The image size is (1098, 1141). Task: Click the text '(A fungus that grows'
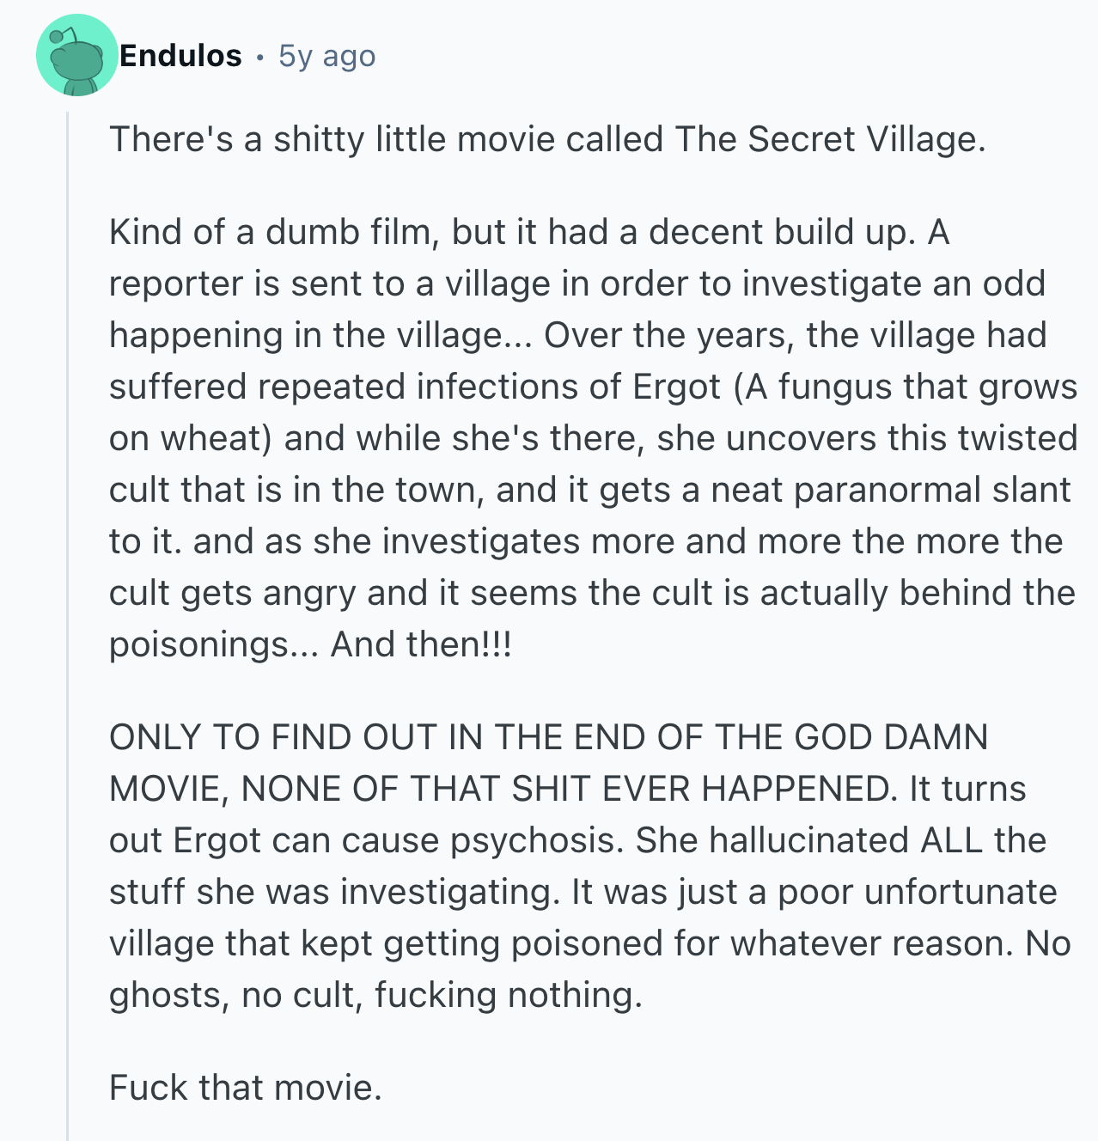906,387
